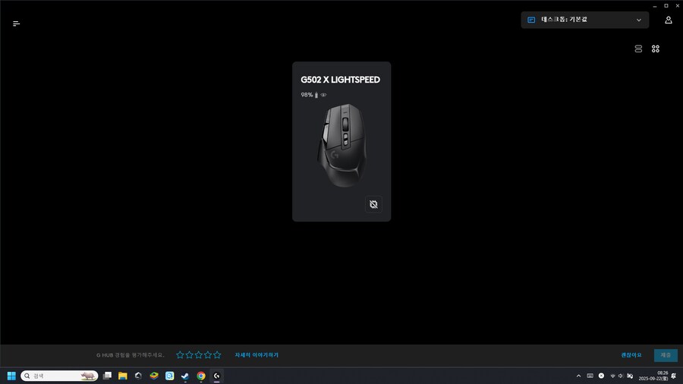Switch devices to grid view
The image size is (683, 384).
[655, 49]
